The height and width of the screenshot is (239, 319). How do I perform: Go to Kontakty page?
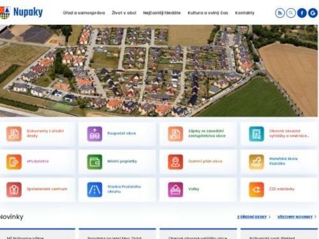pyautogui.click(x=244, y=13)
